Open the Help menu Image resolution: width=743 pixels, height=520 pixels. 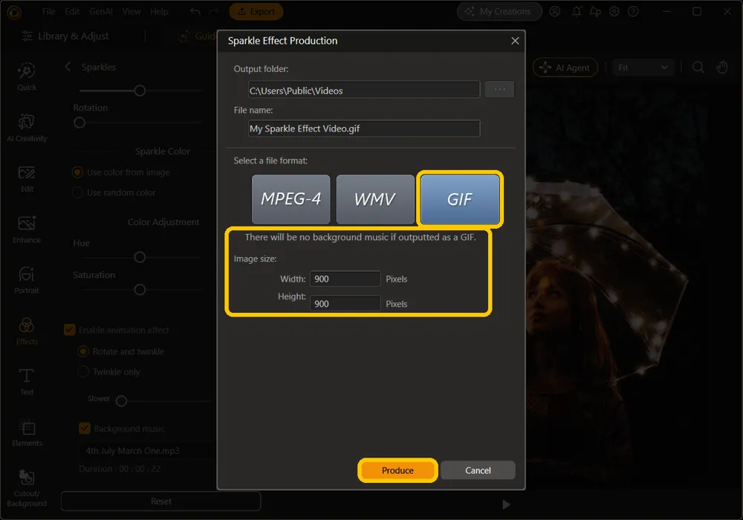[159, 11]
